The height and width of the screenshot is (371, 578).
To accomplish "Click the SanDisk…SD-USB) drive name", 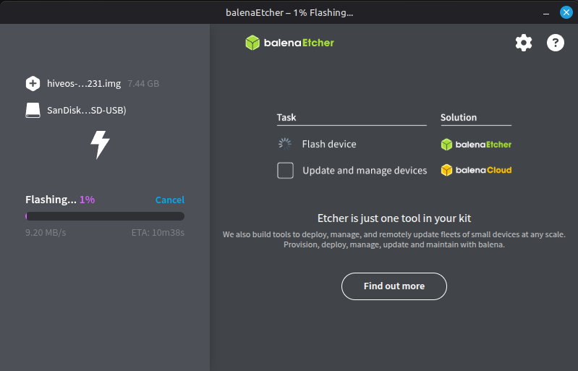I will (87, 110).
